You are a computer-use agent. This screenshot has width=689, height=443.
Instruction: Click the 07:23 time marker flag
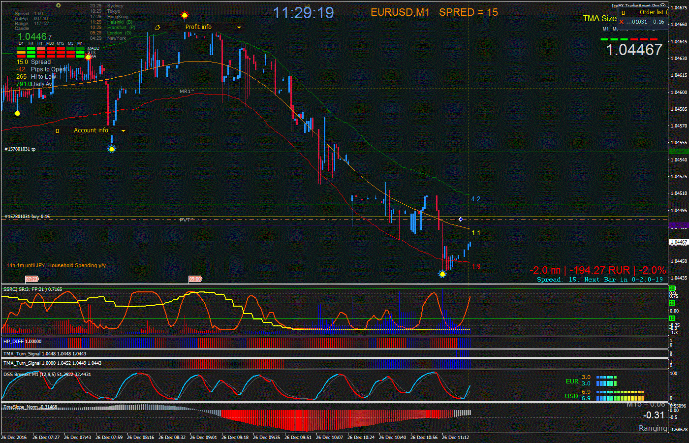pos(32,279)
